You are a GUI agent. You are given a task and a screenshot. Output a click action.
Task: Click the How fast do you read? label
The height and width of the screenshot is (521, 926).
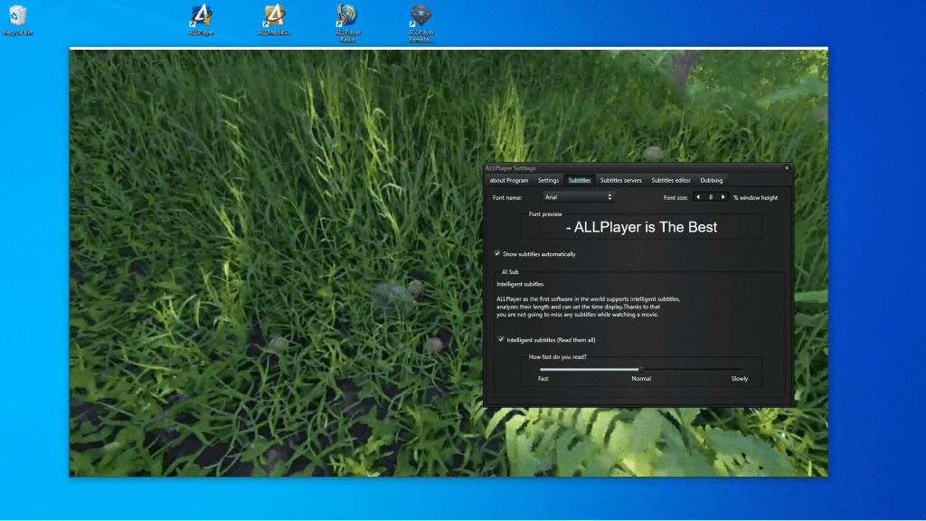tap(557, 356)
